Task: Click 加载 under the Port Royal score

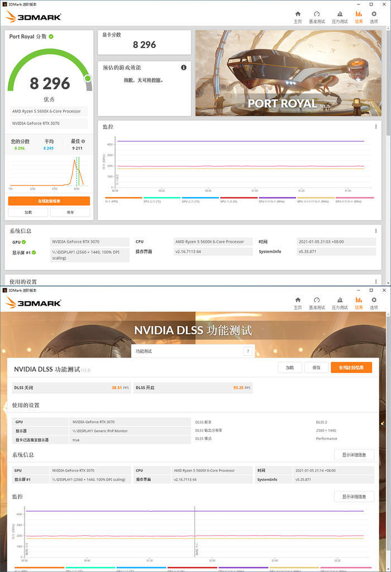Action: coord(28,212)
